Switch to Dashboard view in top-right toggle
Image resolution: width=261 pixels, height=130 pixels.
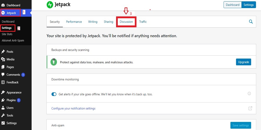[233, 5]
